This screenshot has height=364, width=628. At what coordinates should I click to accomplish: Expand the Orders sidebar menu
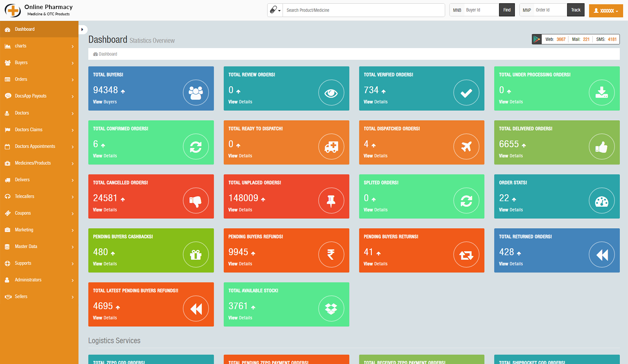click(x=39, y=79)
